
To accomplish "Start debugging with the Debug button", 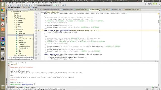I will pyautogui.click(x=56, y=5).
